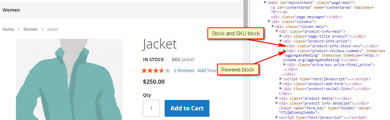
Task: Expand the product-add-form div node
Action: point(281,83)
